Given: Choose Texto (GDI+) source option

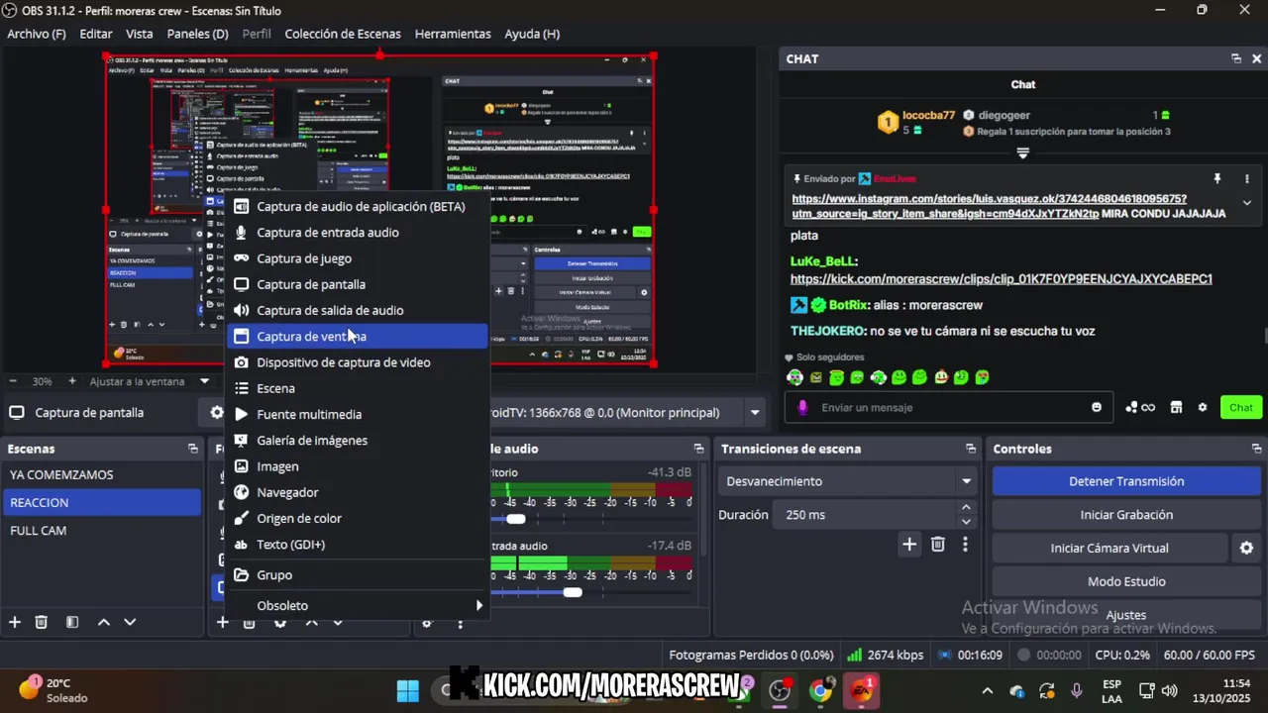Looking at the screenshot, I should coord(357,544).
